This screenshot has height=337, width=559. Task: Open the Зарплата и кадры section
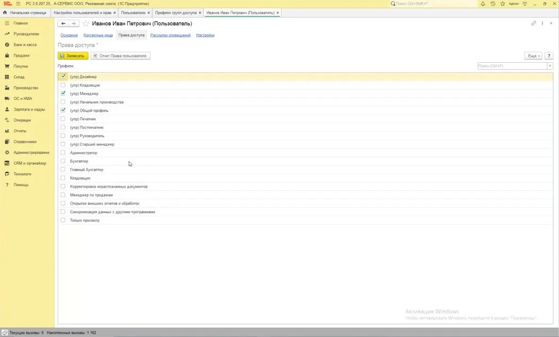(29, 109)
